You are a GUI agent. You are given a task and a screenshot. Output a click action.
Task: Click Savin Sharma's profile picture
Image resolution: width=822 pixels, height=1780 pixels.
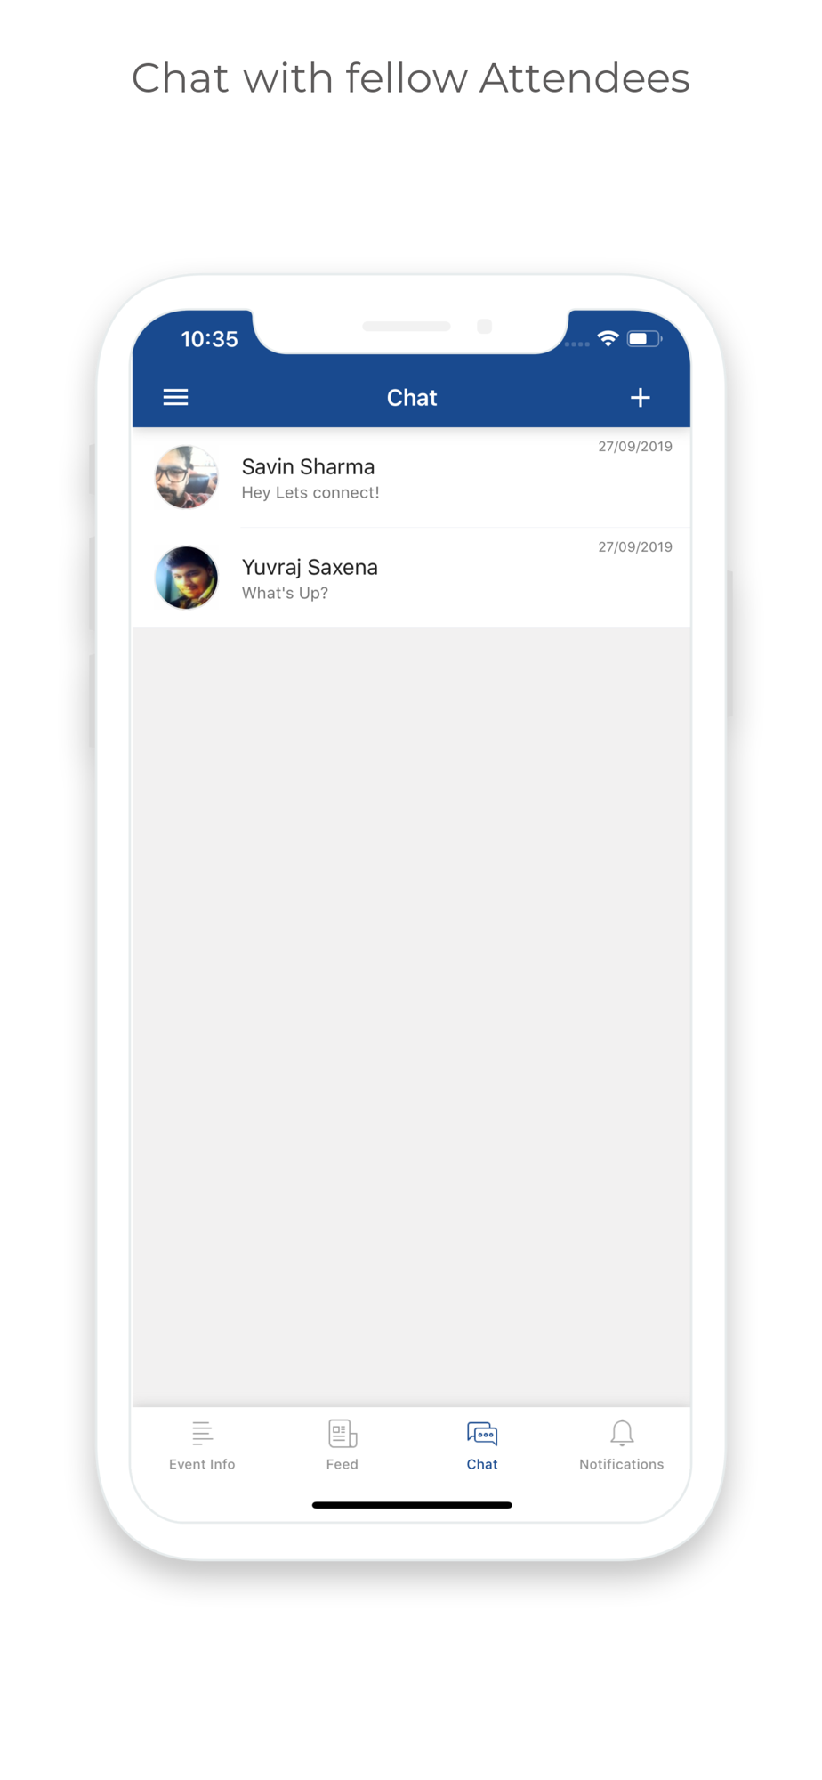pyautogui.click(x=187, y=477)
